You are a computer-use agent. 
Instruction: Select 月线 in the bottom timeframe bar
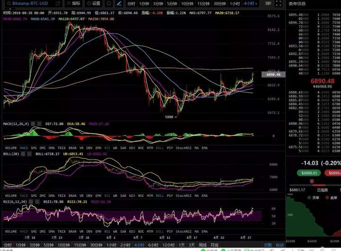[215, 245]
